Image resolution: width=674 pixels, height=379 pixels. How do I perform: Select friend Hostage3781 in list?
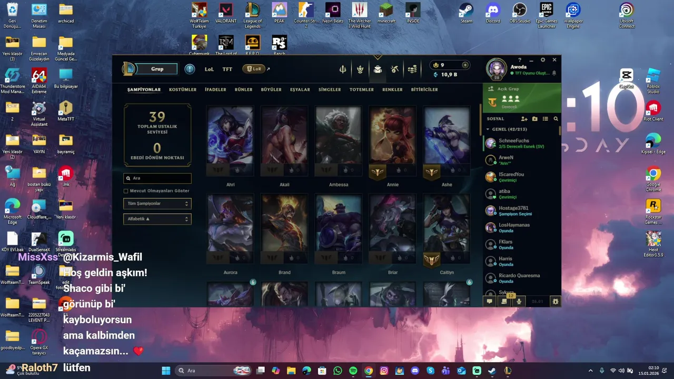pos(520,211)
